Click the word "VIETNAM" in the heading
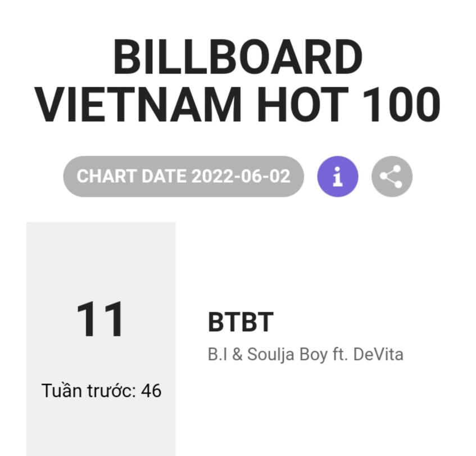The width and height of the screenshot is (476, 456). (138, 105)
